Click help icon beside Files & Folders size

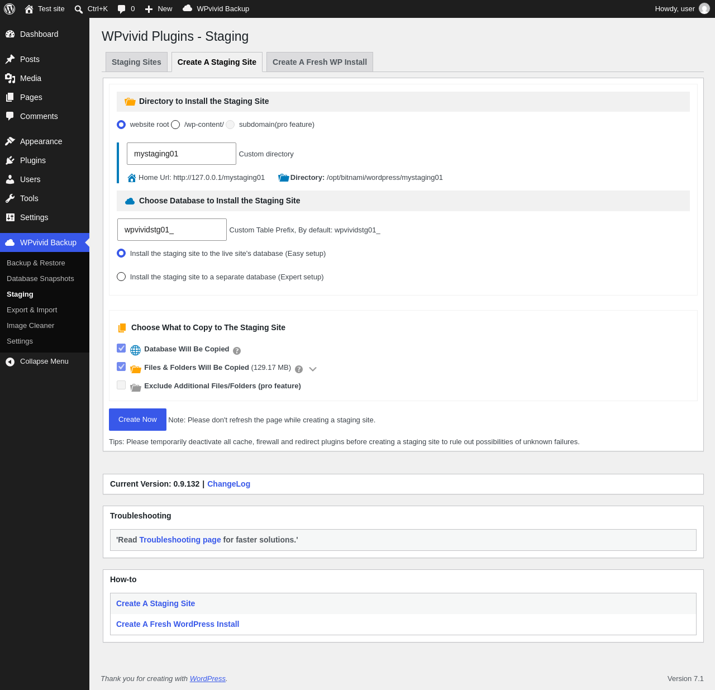(x=299, y=369)
